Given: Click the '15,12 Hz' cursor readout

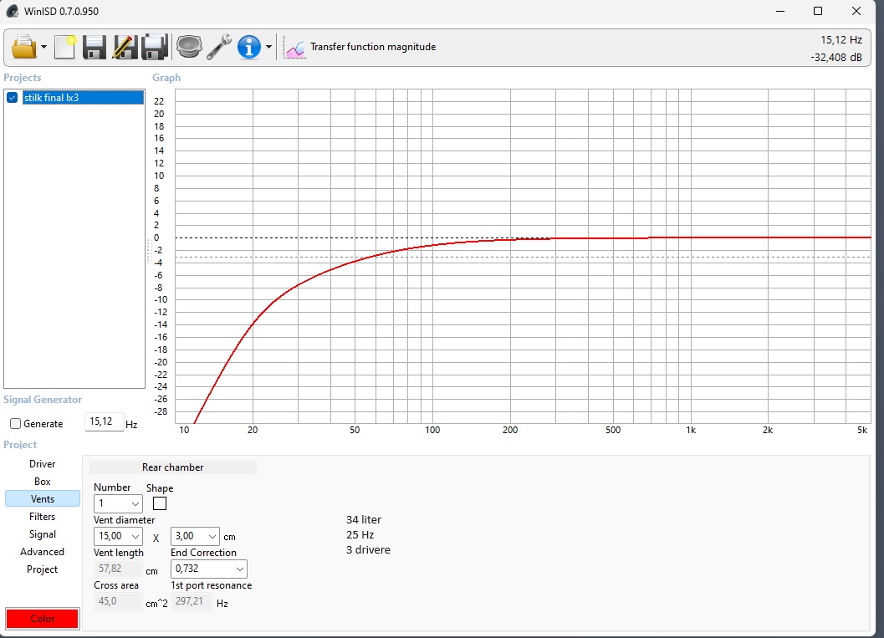Looking at the screenshot, I should [841, 40].
